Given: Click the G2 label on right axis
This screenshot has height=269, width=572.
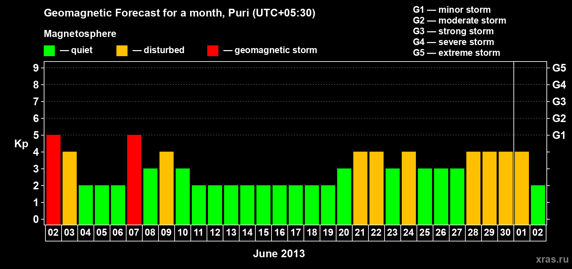Looking at the screenshot, I should coord(559,118).
